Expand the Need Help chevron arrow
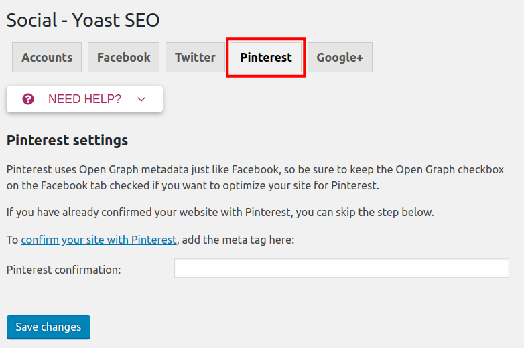This screenshot has width=524, height=348. (x=141, y=99)
